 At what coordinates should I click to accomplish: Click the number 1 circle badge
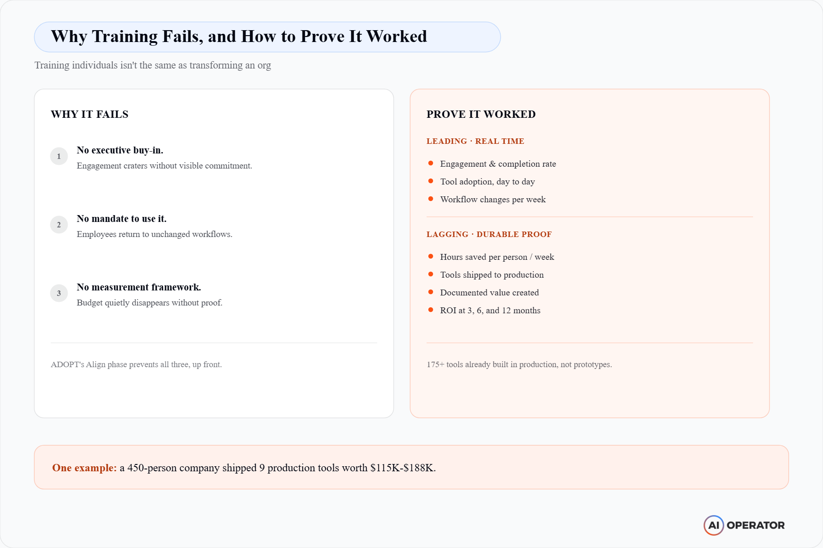coord(59,156)
